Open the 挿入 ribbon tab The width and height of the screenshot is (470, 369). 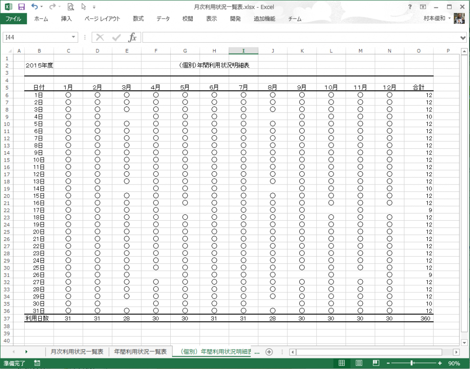click(x=67, y=19)
